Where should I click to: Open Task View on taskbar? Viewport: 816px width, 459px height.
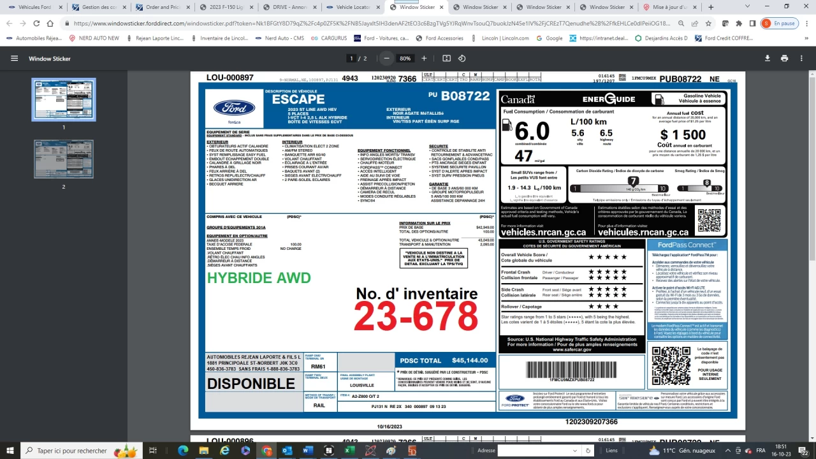(153, 450)
